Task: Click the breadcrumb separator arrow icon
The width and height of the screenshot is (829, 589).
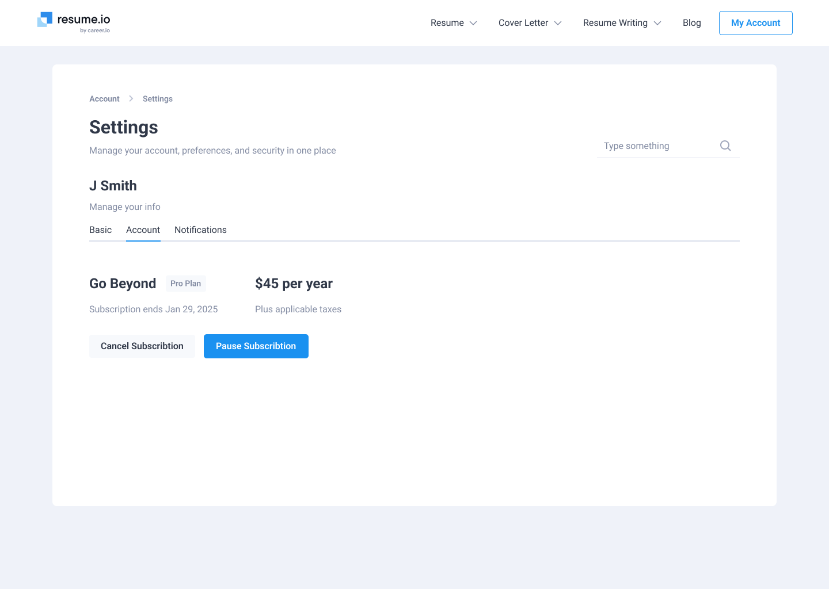Action: tap(131, 99)
